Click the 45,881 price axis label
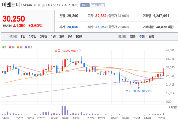 (x=170, y=50)
